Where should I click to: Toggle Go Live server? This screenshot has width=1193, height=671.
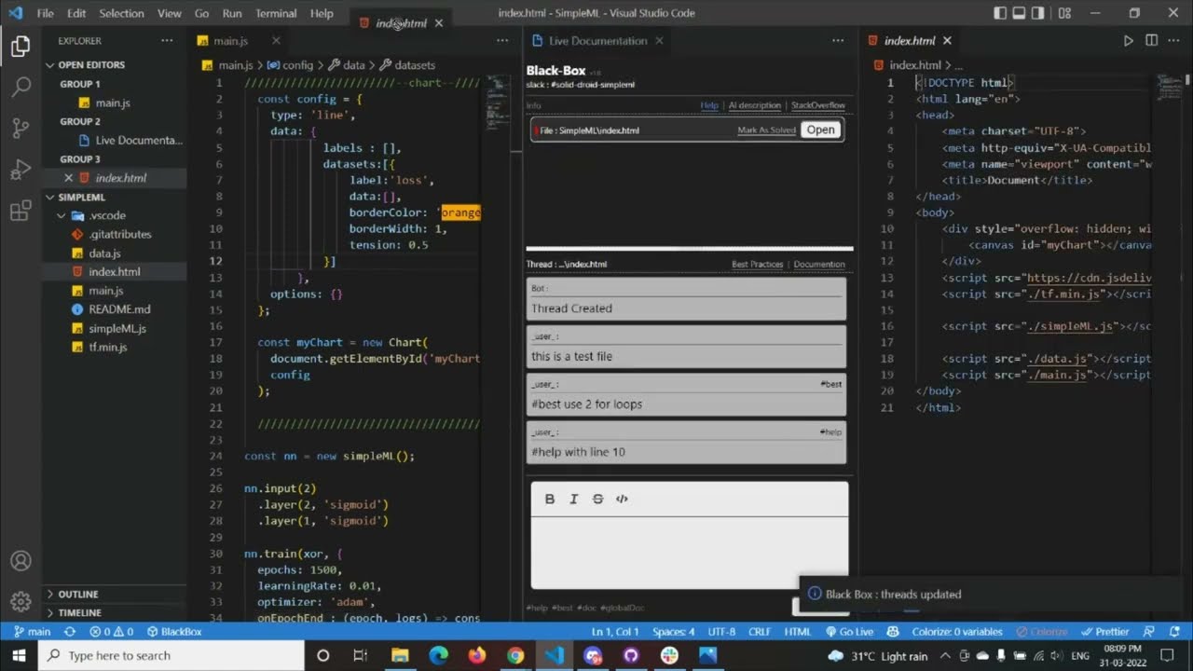point(850,632)
